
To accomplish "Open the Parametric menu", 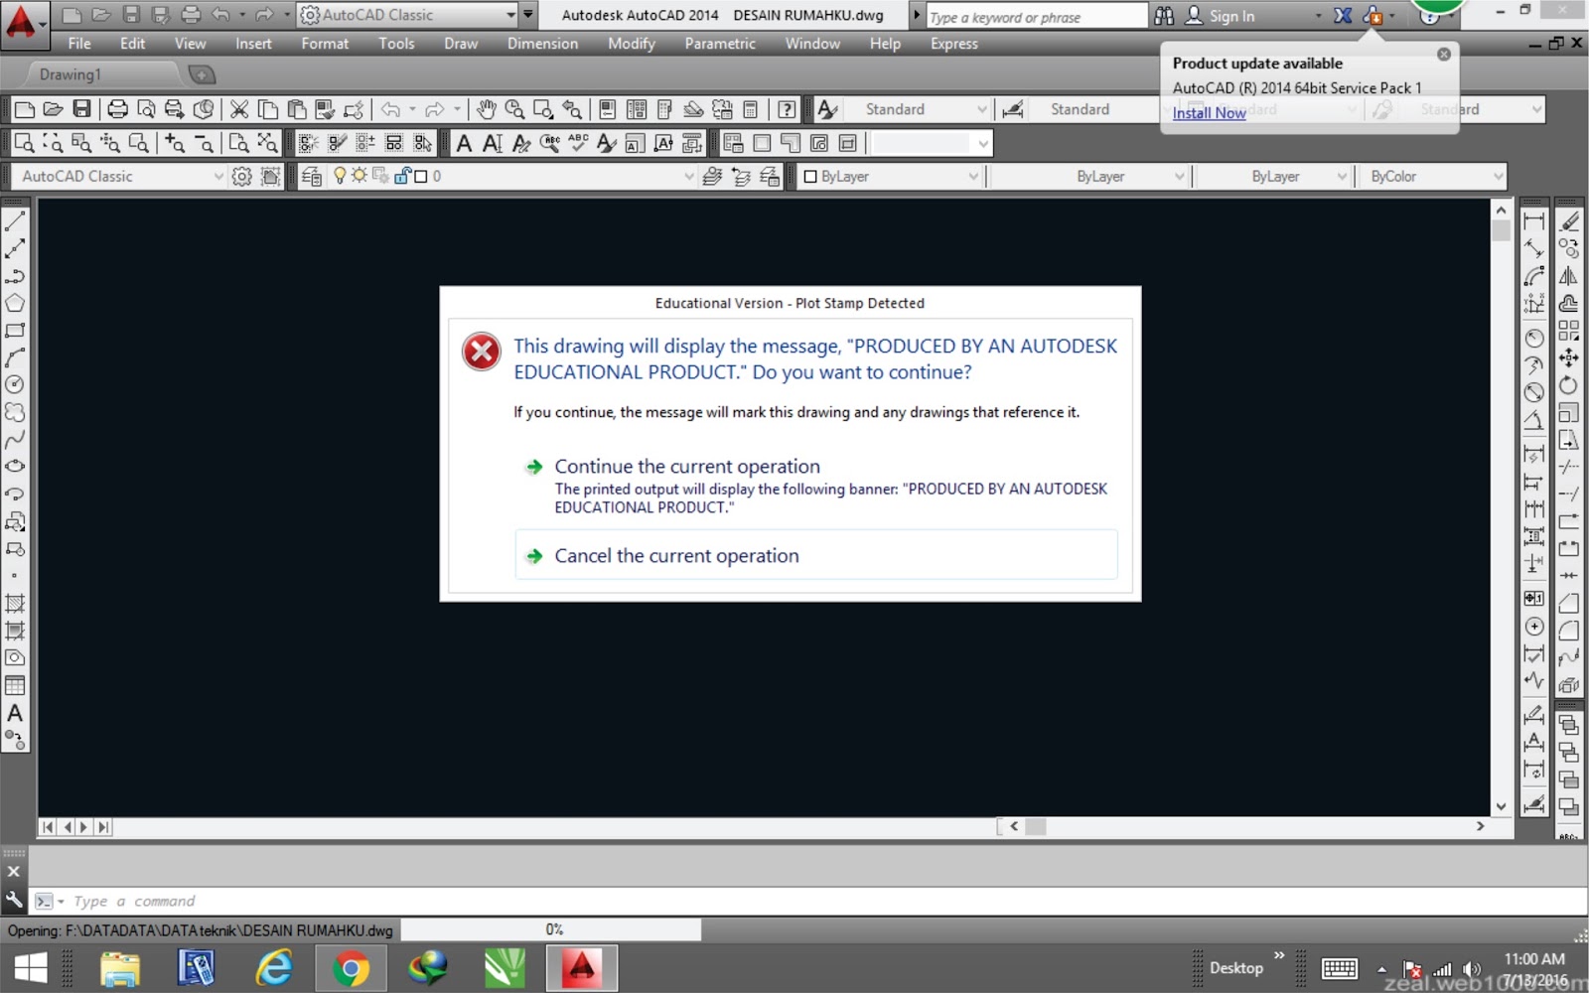I will 720,44.
